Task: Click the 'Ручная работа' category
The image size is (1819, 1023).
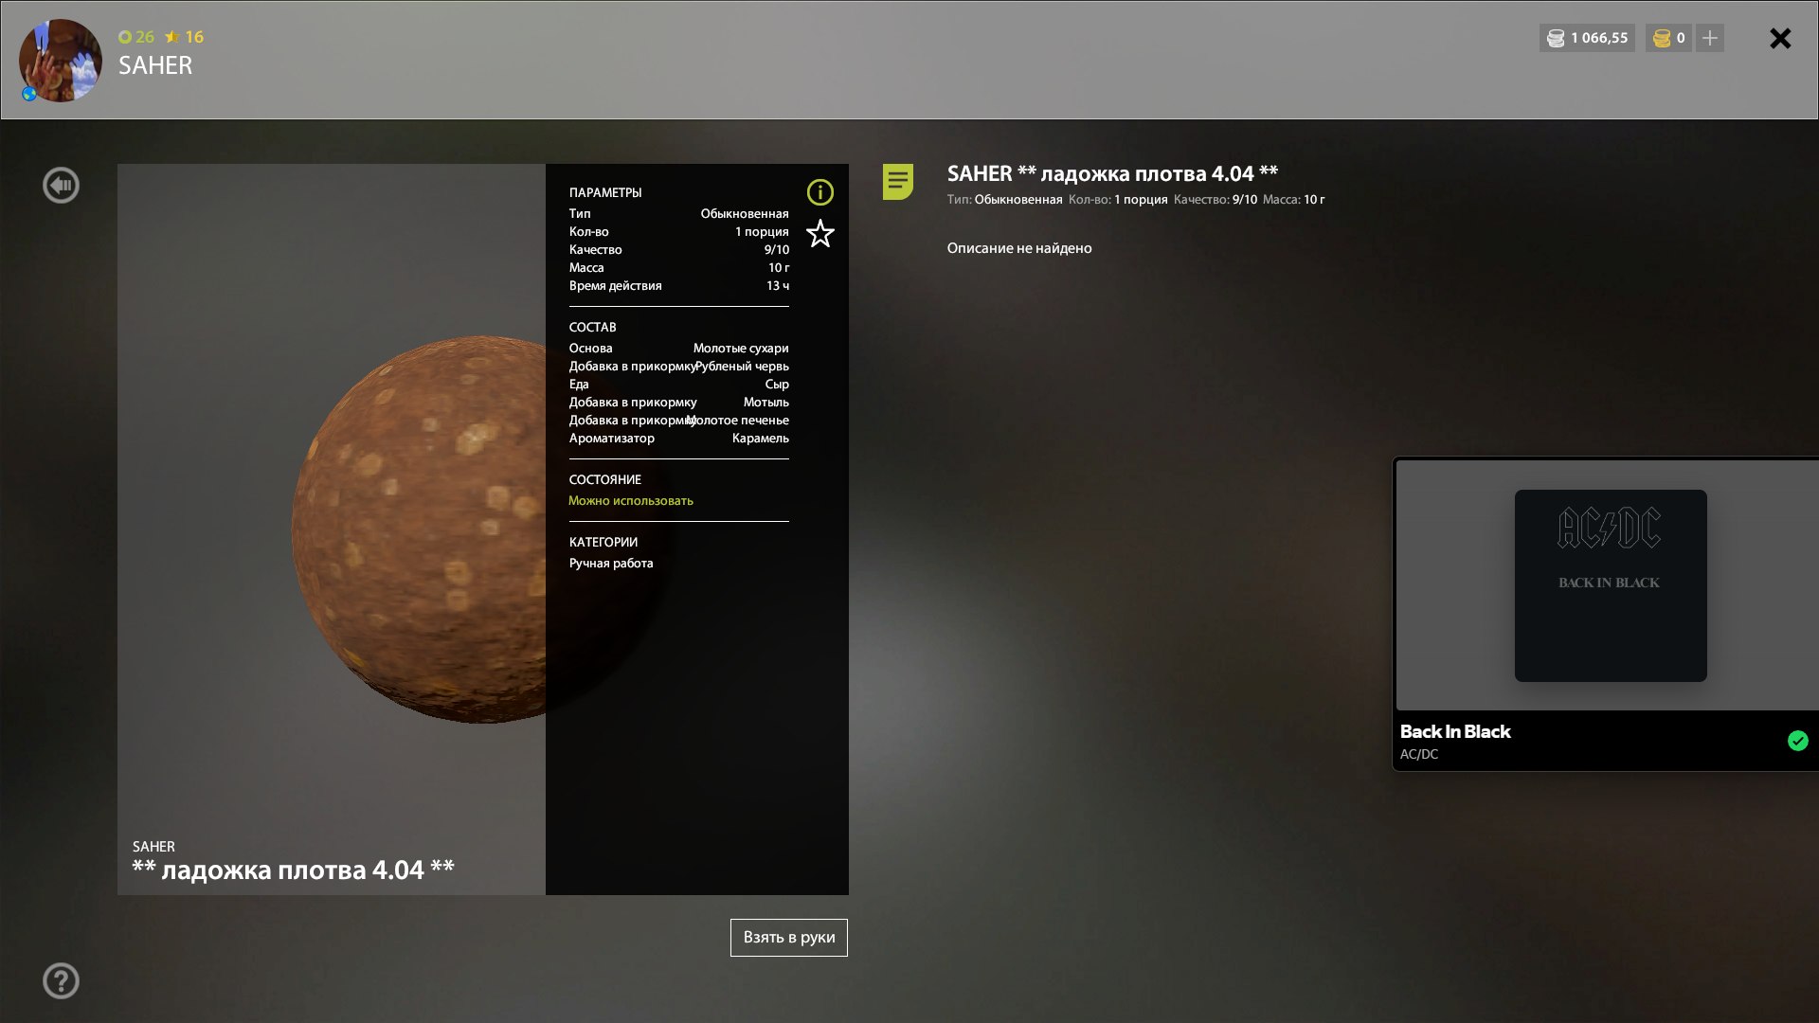Action: (x=611, y=564)
